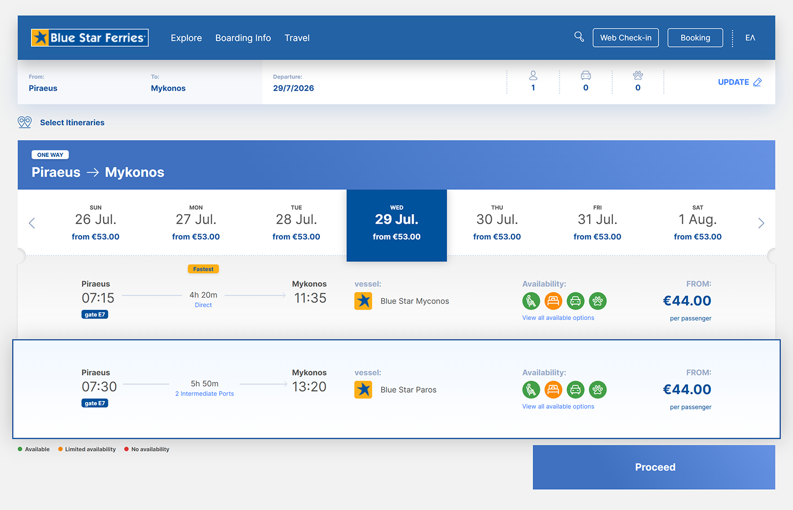The height and width of the screenshot is (510, 793).
Task: Click the pencil edit icon beside UPDATE
Action: click(758, 82)
